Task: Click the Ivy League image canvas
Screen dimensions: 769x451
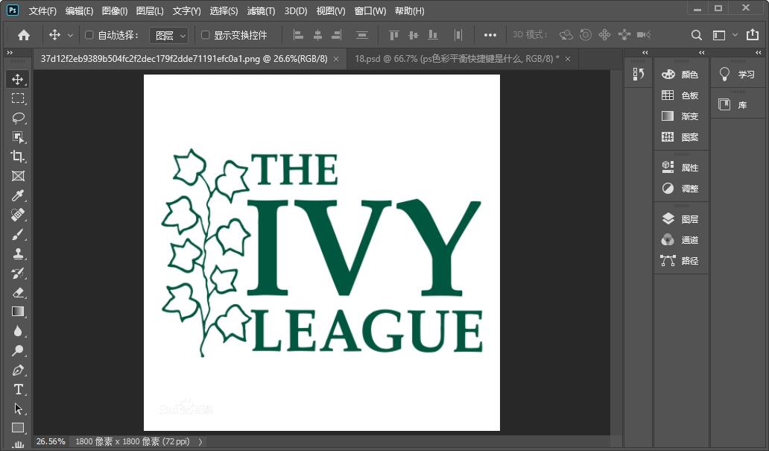Action: (x=322, y=253)
